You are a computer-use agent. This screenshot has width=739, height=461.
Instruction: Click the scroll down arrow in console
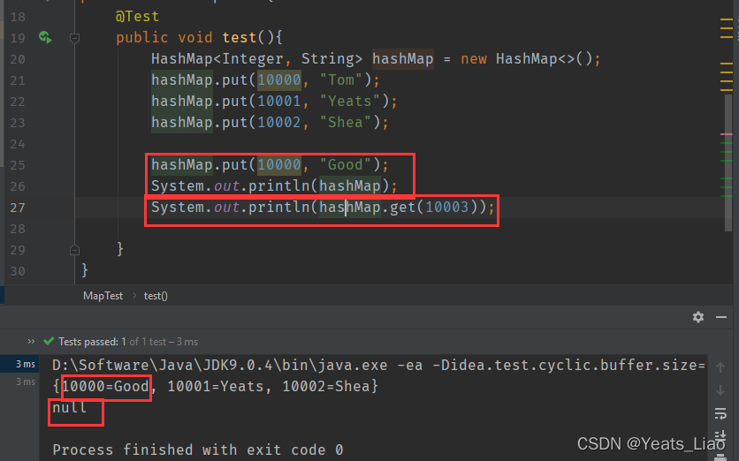(720, 389)
